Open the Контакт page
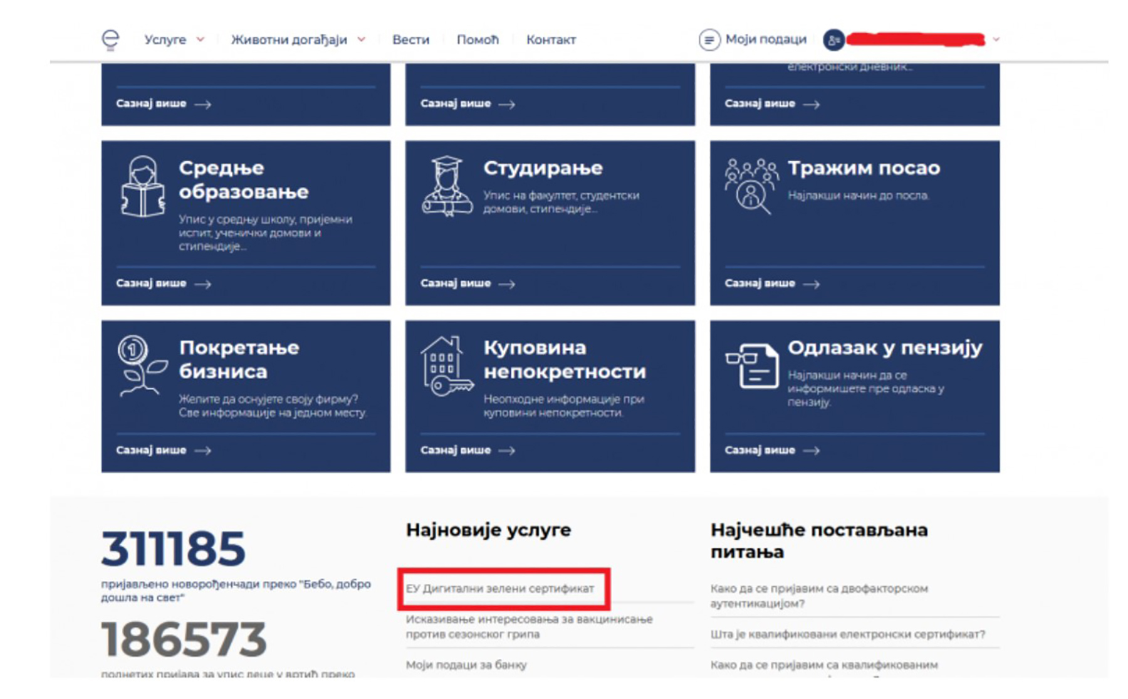Viewport: 1128px width, 699px height. (551, 39)
